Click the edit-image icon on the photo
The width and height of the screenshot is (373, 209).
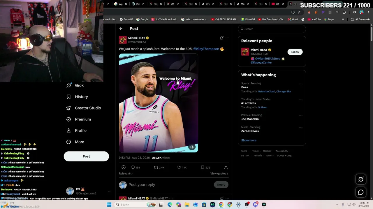click(x=192, y=147)
